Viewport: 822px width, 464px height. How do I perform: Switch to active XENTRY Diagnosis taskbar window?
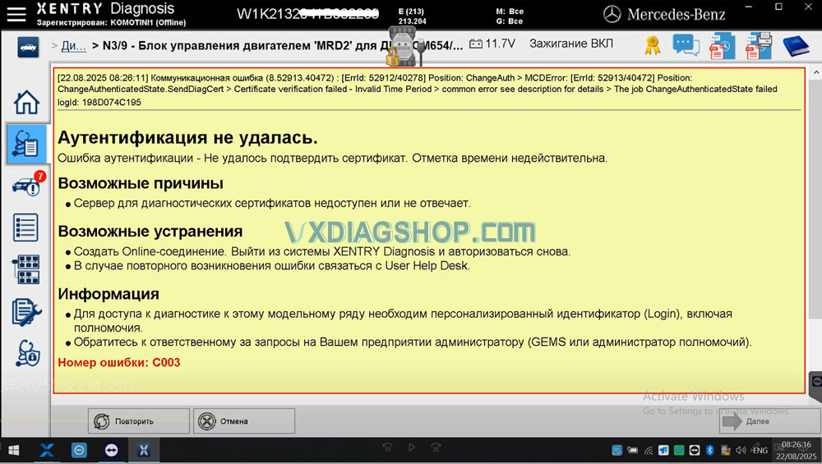point(143,450)
